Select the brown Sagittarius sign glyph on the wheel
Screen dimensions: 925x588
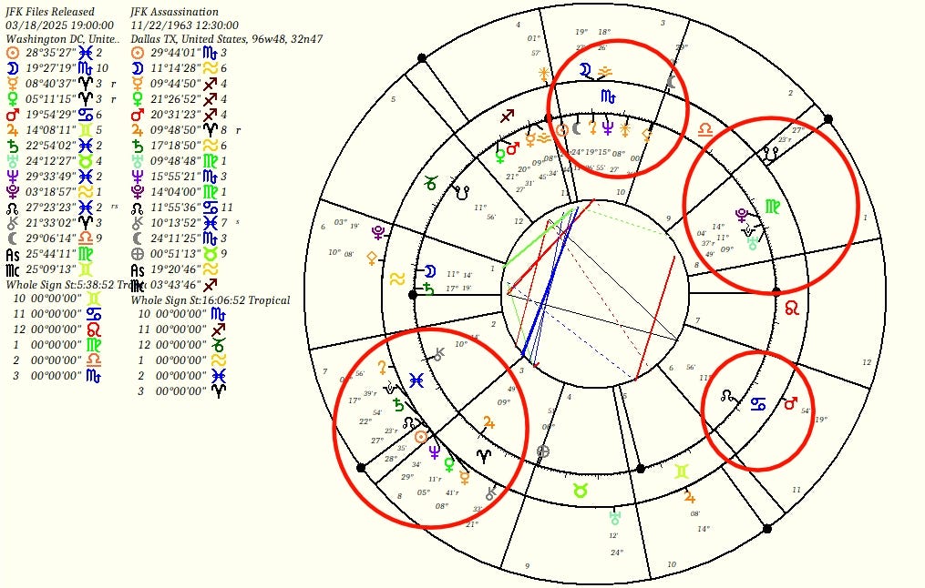(x=508, y=117)
